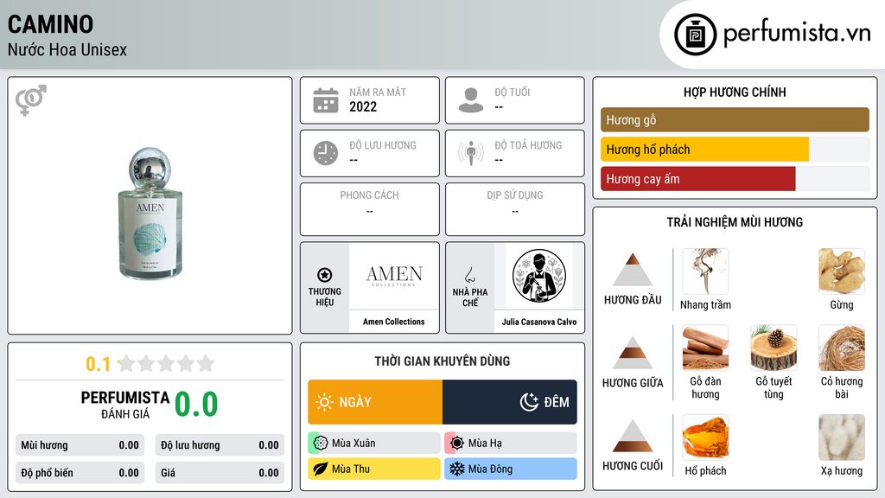Viewport: 885px width, 498px height.
Task: Click the Hương cuối pyramid icon
Action: tap(633, 436)
